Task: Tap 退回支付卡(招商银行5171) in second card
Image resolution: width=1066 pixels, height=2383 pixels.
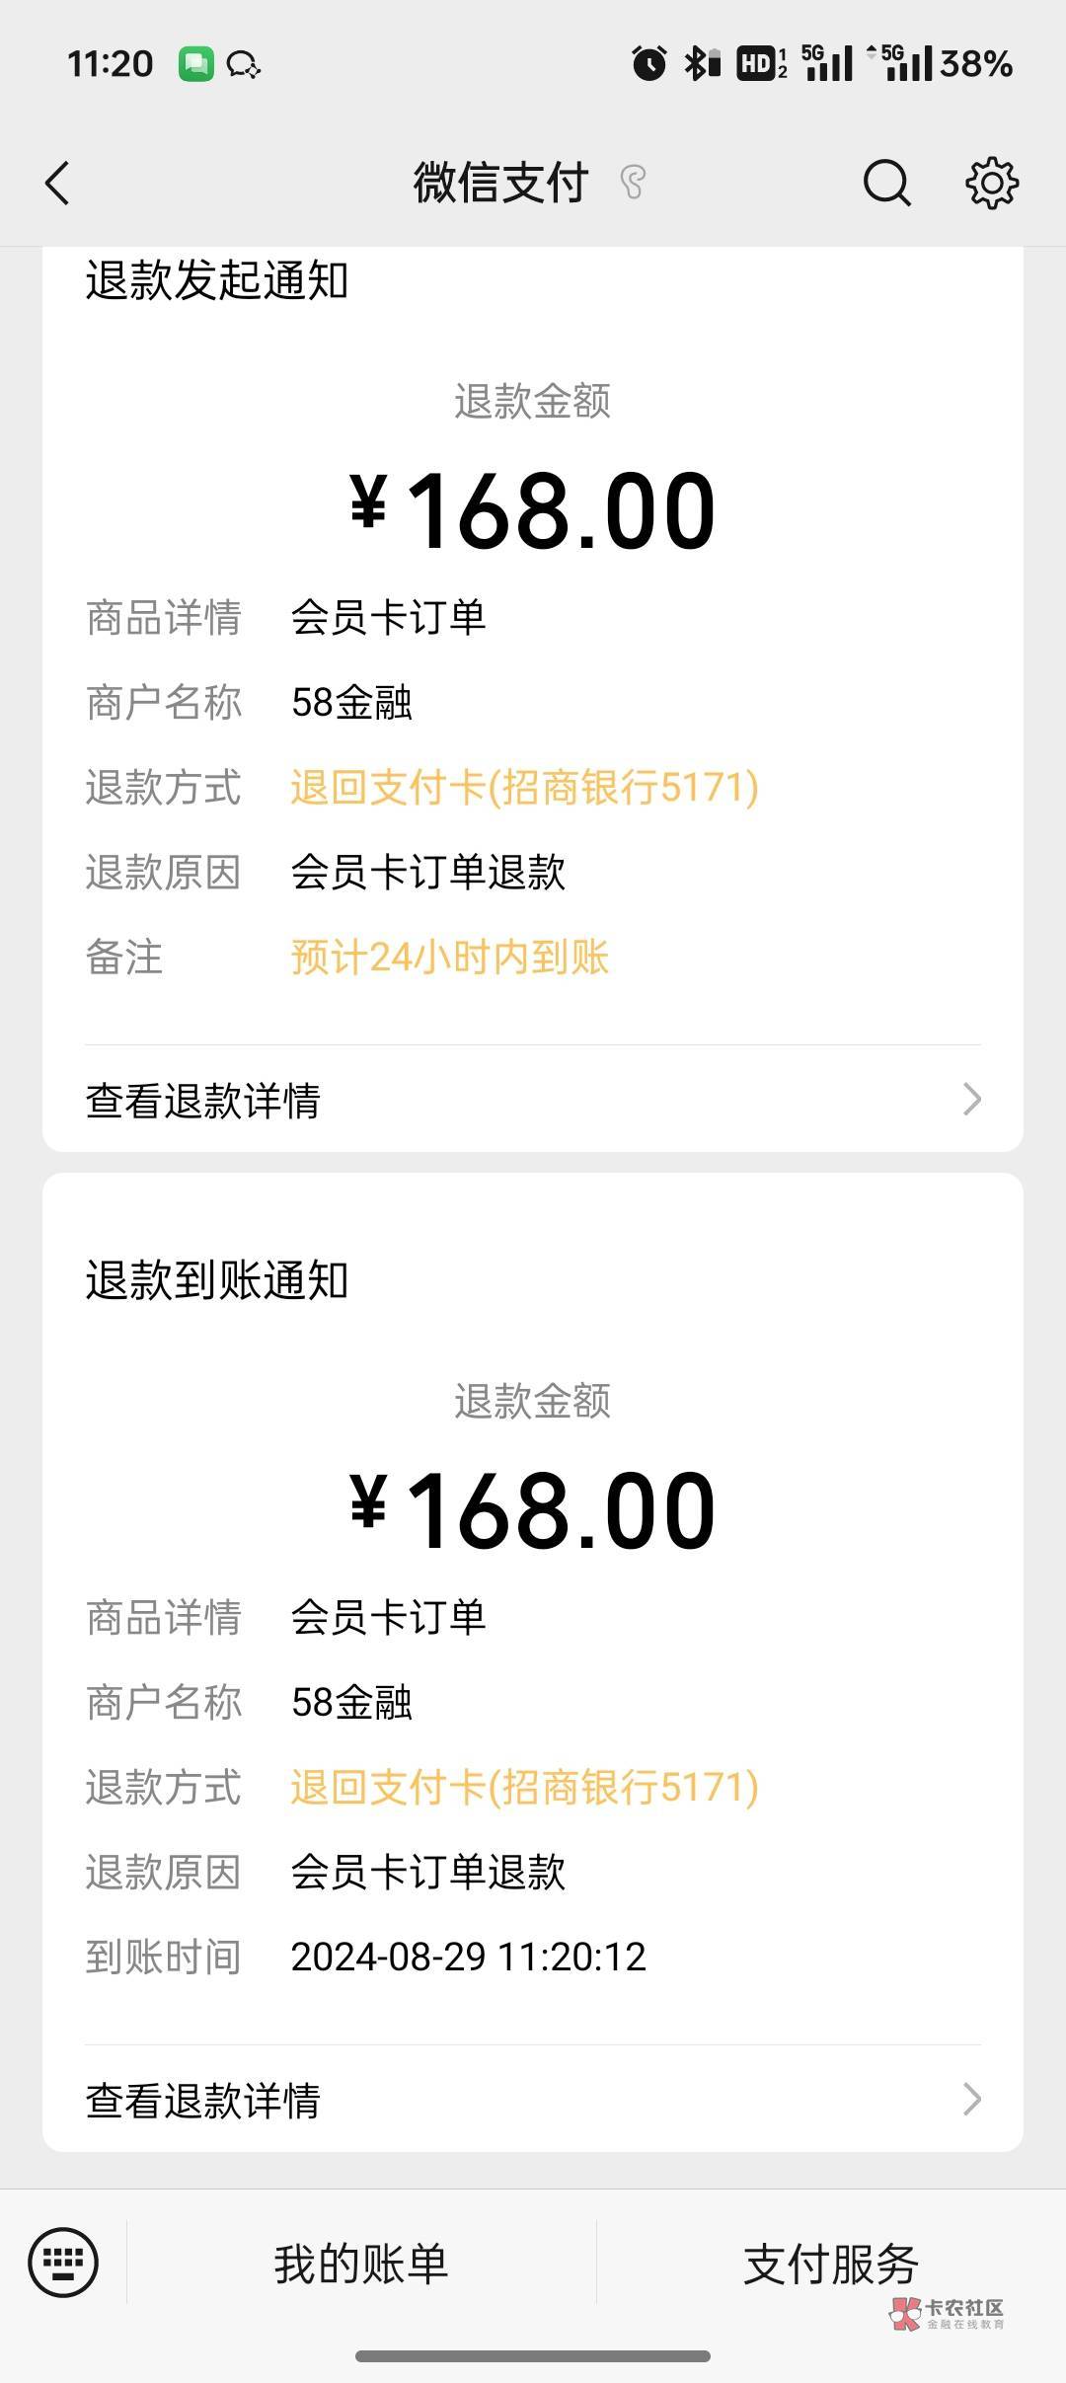Action: [524, 1788]
